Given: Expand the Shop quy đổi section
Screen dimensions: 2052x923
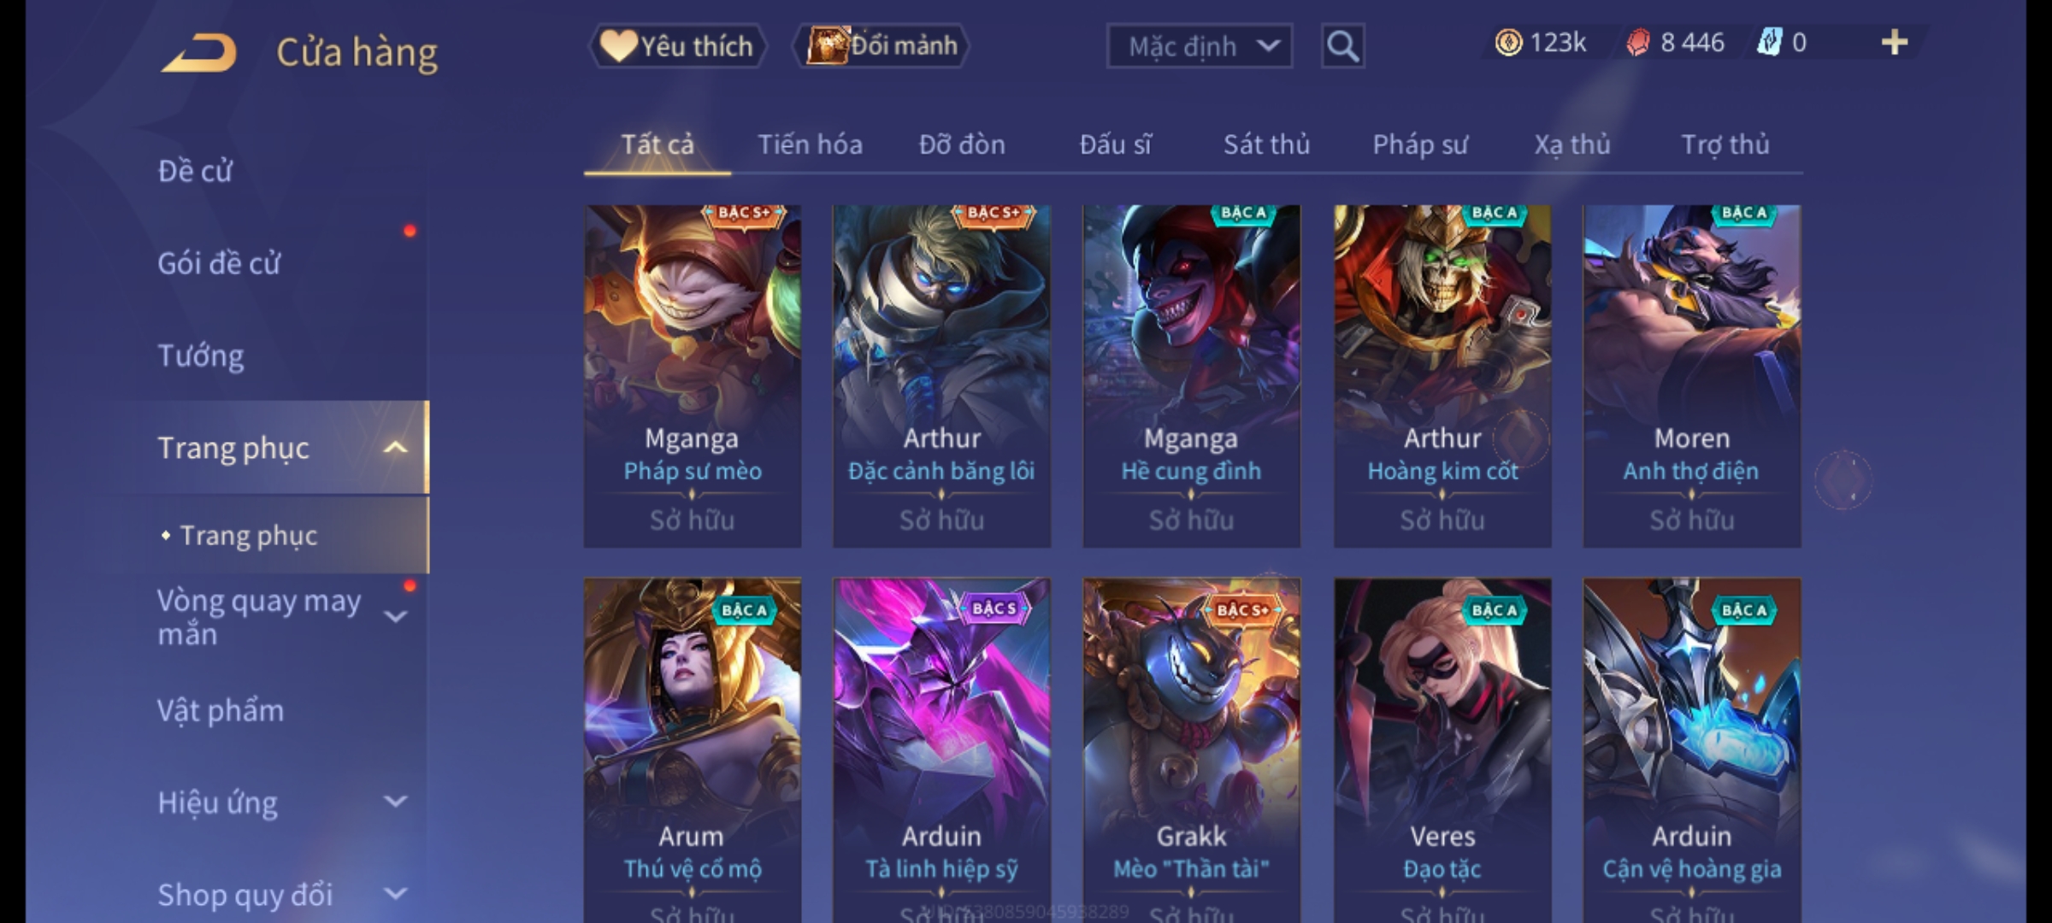Looking at the screenshot, I should tap(395, 894).
